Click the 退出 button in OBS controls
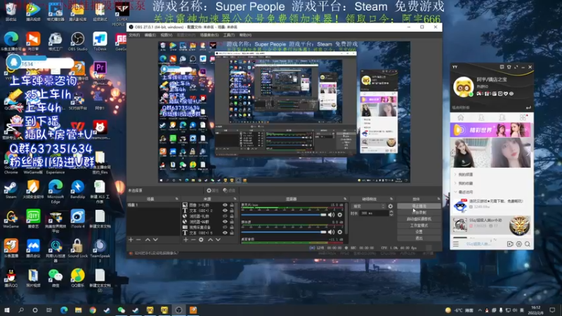Viewport: 562px width, 316px height. (419, 238)
